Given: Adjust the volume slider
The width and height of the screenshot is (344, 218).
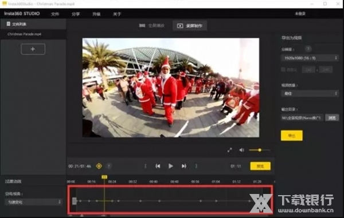Looking at the screenshot, I should pos(260,150).
